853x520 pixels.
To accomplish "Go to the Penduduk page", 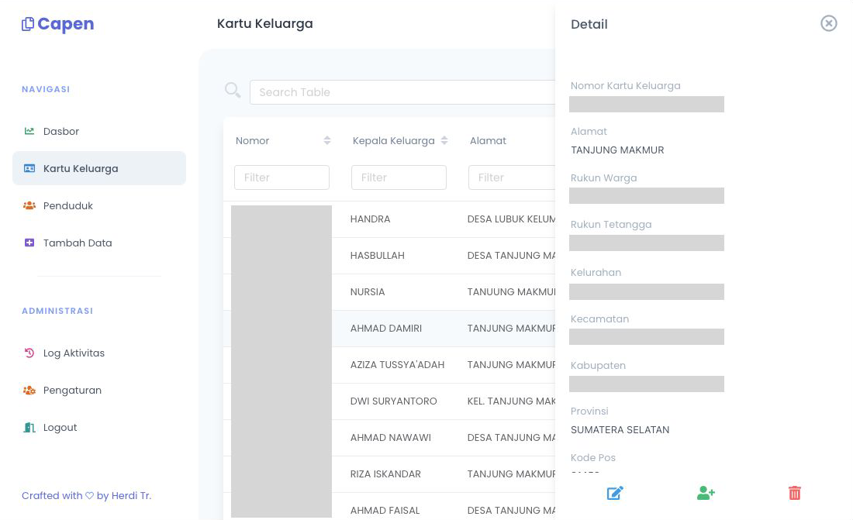I will 68,205.
